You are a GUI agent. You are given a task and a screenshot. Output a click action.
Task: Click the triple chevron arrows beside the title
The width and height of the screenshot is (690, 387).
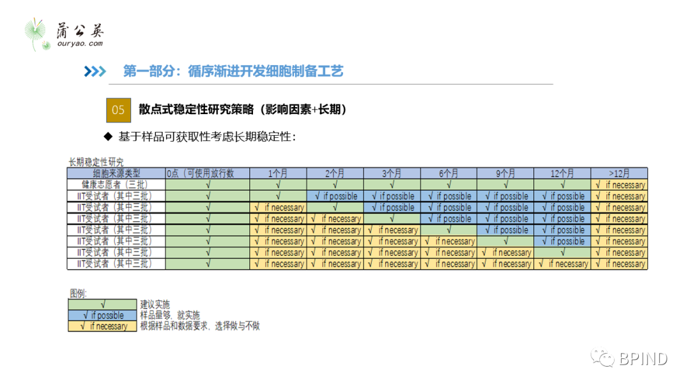point(95,71)
